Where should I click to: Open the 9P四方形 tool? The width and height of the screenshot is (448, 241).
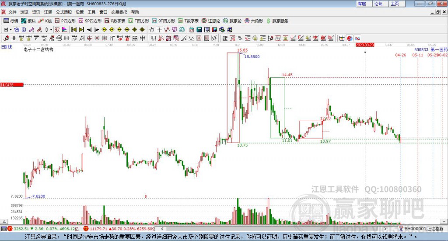point(90,21)
